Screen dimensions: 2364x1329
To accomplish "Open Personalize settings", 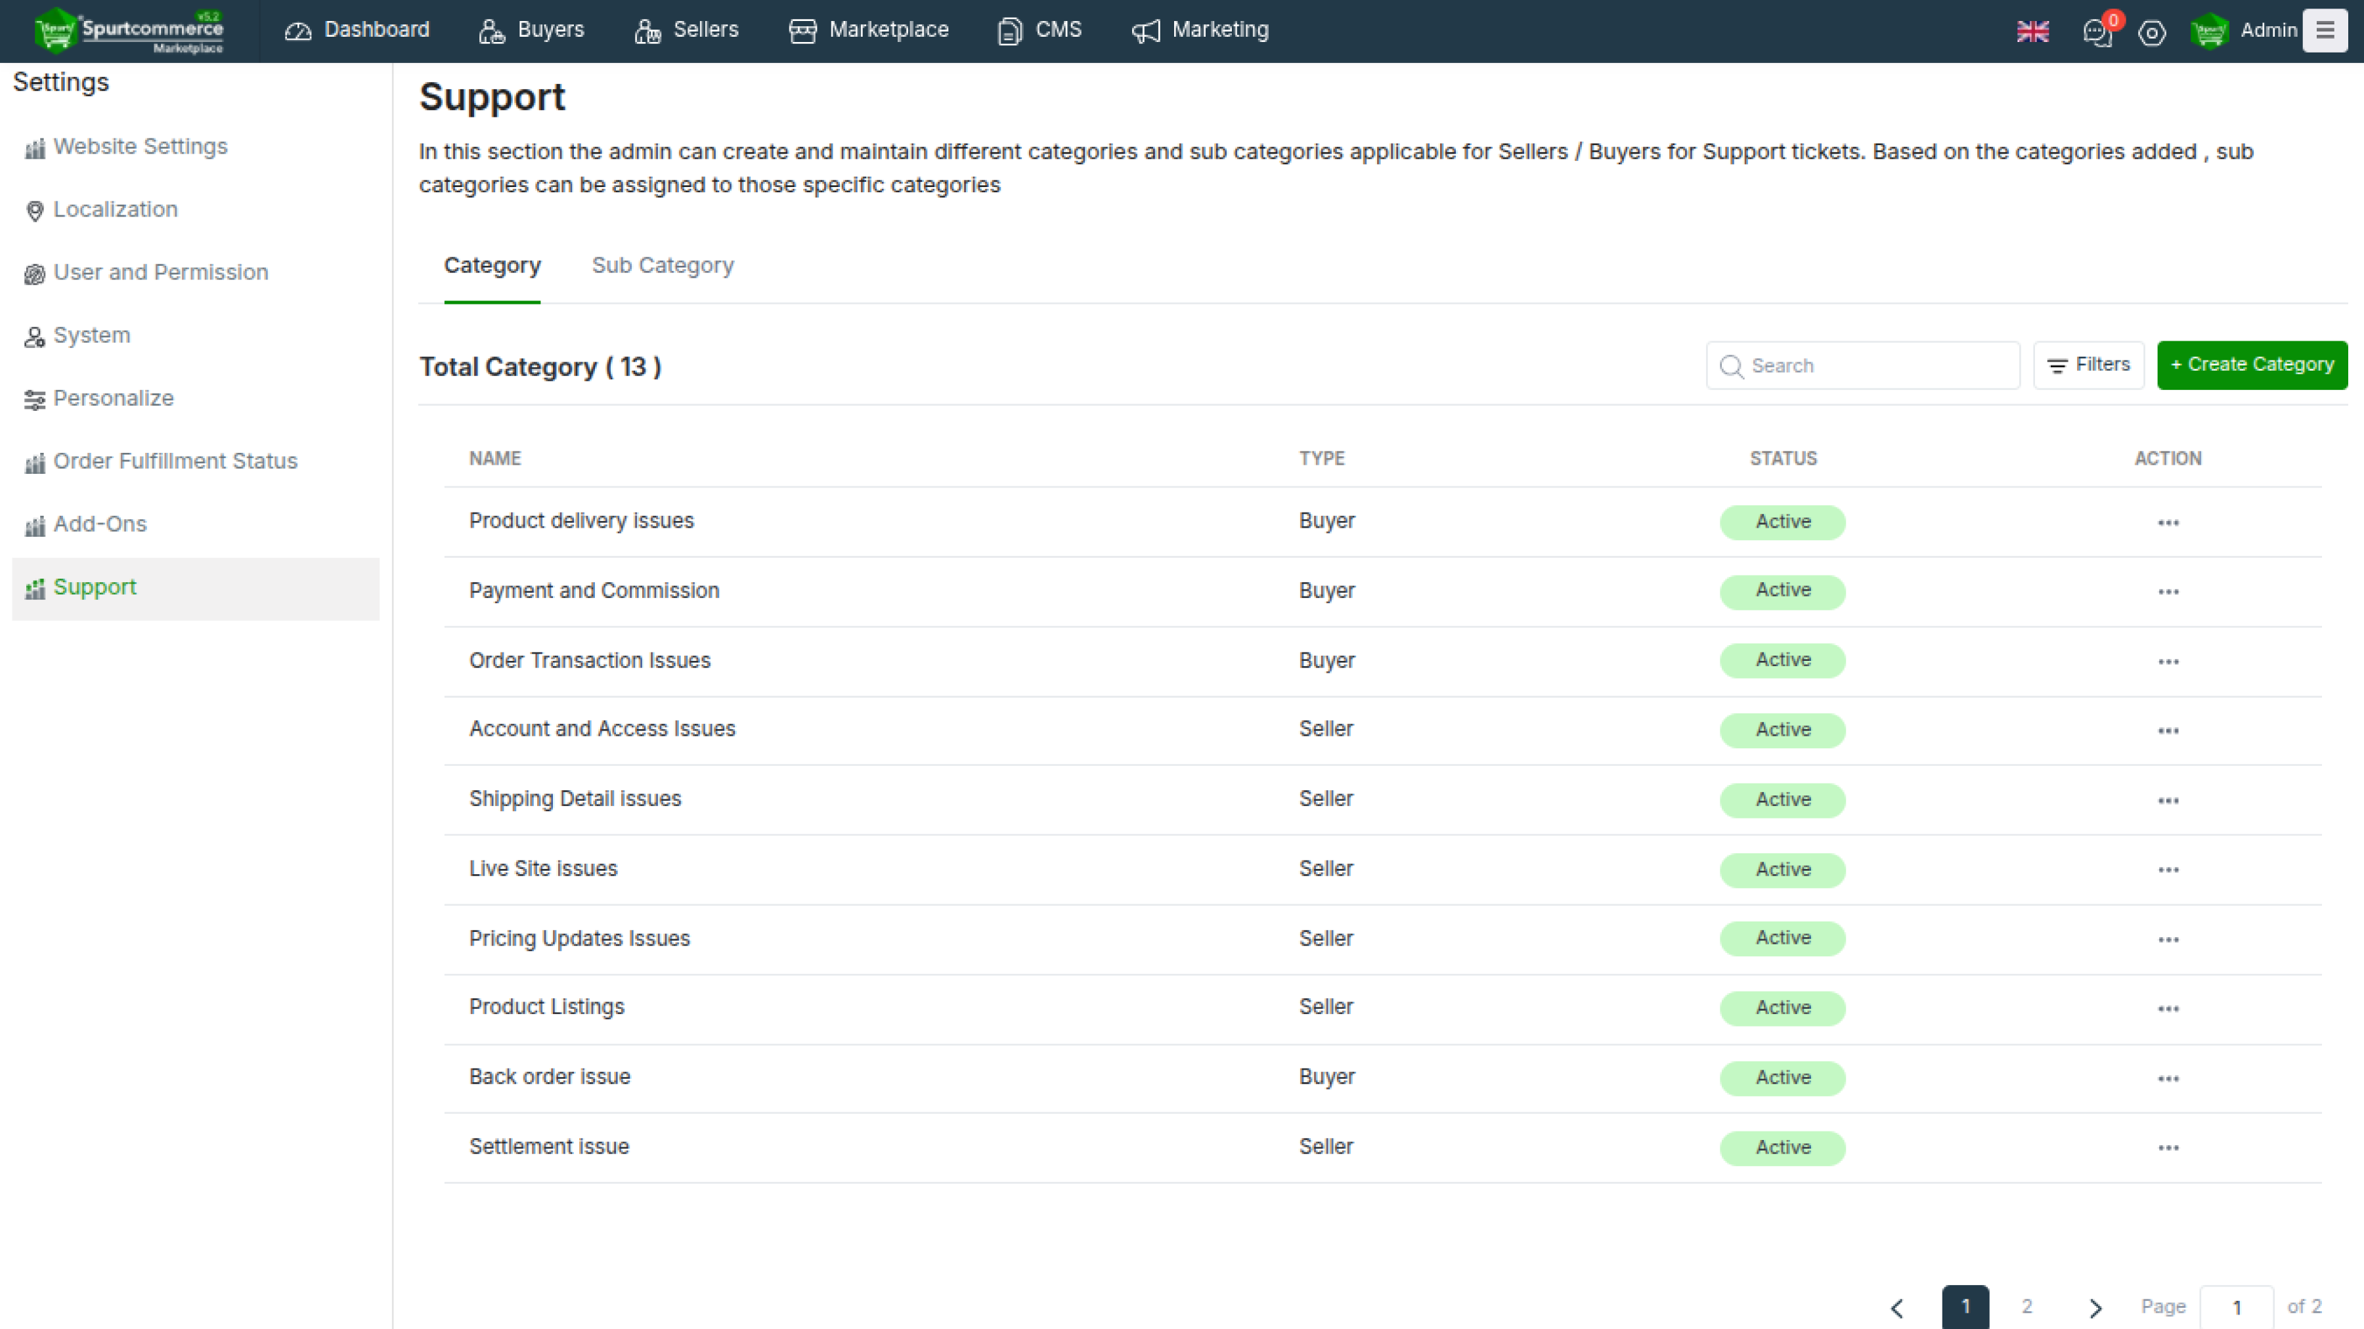I will pos(113,399).
